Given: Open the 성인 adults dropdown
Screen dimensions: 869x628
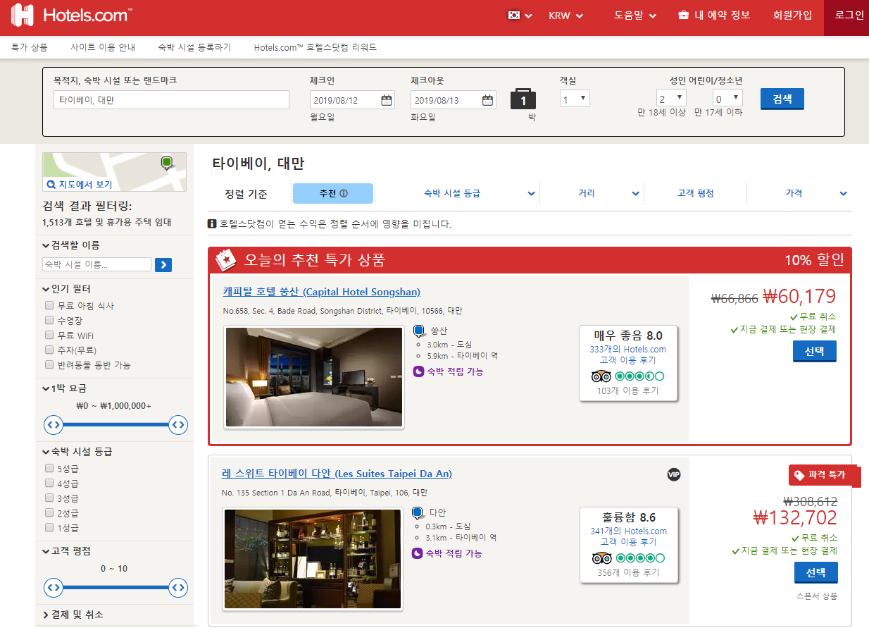Looking at the screenshot, I should tap(671, 98).
